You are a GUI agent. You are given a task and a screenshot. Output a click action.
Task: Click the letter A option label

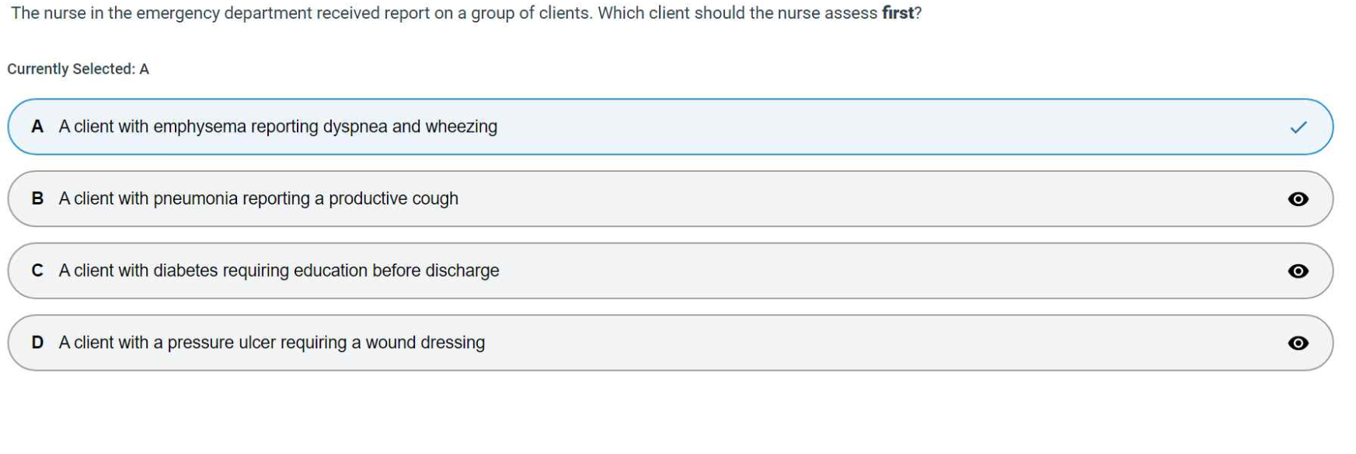tap(37, 127)
